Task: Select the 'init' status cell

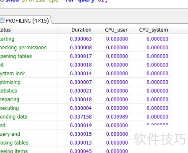Action: coord(28,65)
